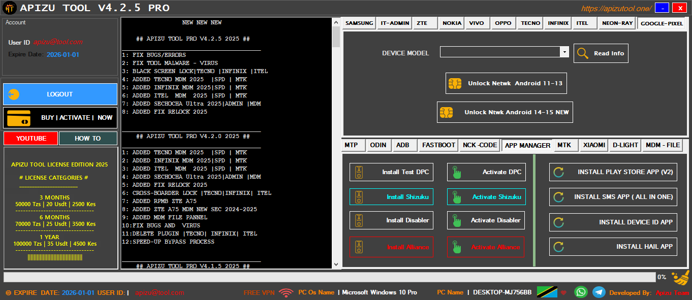
Task: Select the ADB tab
Action: (x=404, y=145)
